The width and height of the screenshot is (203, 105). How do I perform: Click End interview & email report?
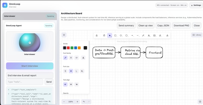click(30, 75)
